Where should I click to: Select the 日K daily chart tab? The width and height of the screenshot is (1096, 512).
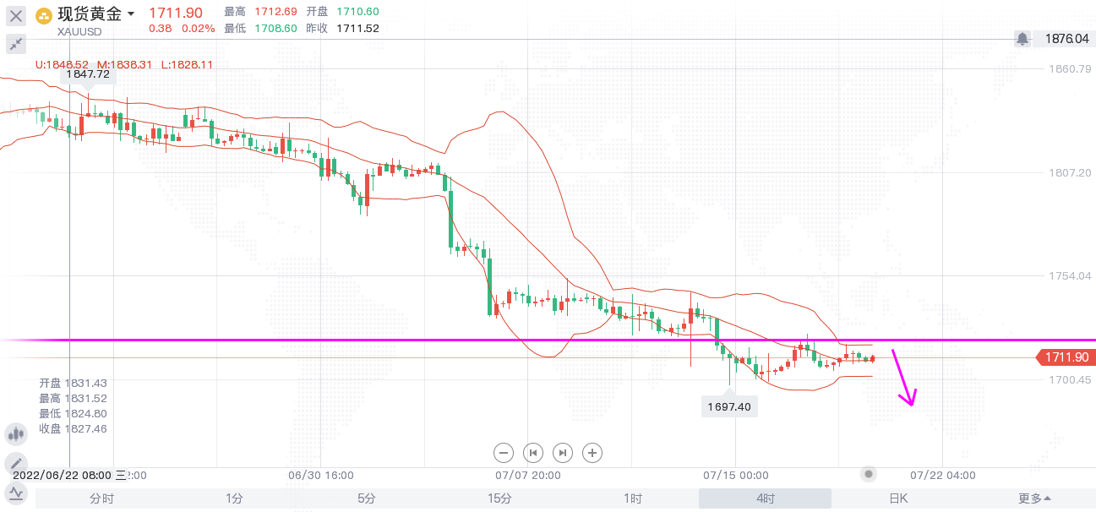pos(898,498)
